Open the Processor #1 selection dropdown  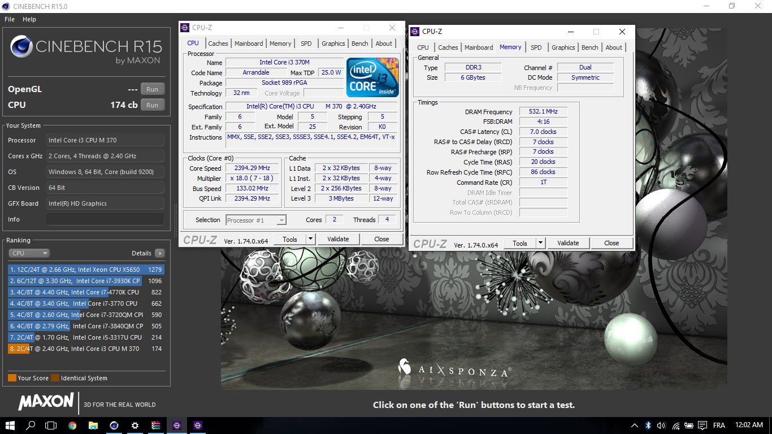[256, 220]
